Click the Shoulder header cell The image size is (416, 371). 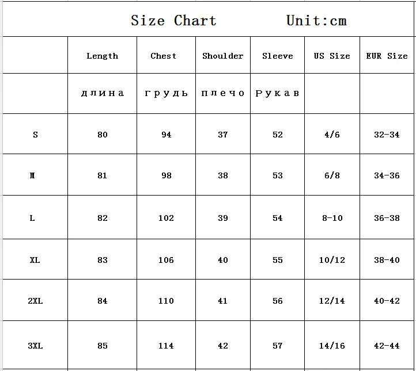click(x=223, y=55)
